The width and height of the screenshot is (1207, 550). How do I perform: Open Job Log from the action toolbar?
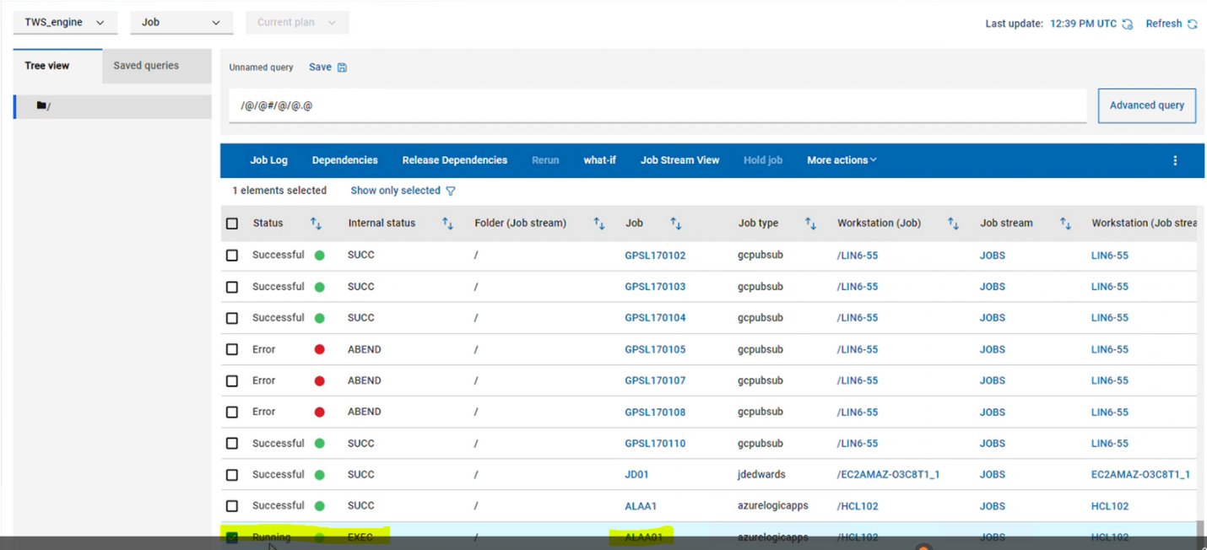[268, 160]
